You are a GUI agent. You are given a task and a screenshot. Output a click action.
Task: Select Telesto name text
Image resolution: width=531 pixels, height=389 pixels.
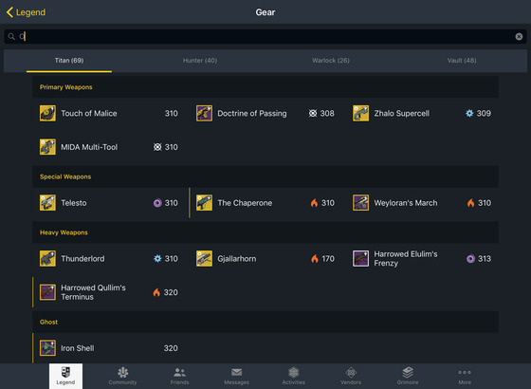(x=74, y=203)
